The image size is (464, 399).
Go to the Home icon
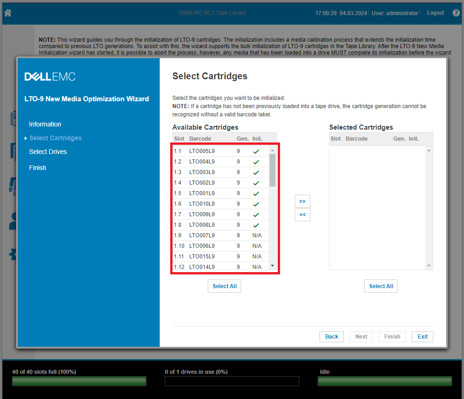[x=8, y=13]
